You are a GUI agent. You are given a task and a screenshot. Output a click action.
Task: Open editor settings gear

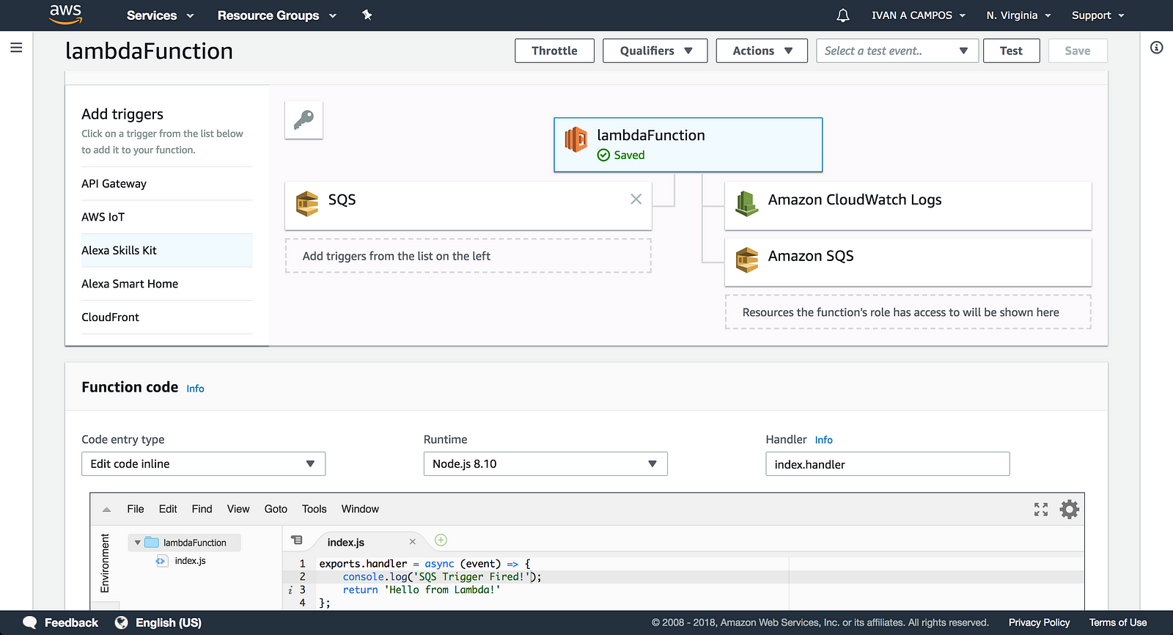pos(1070,509)
